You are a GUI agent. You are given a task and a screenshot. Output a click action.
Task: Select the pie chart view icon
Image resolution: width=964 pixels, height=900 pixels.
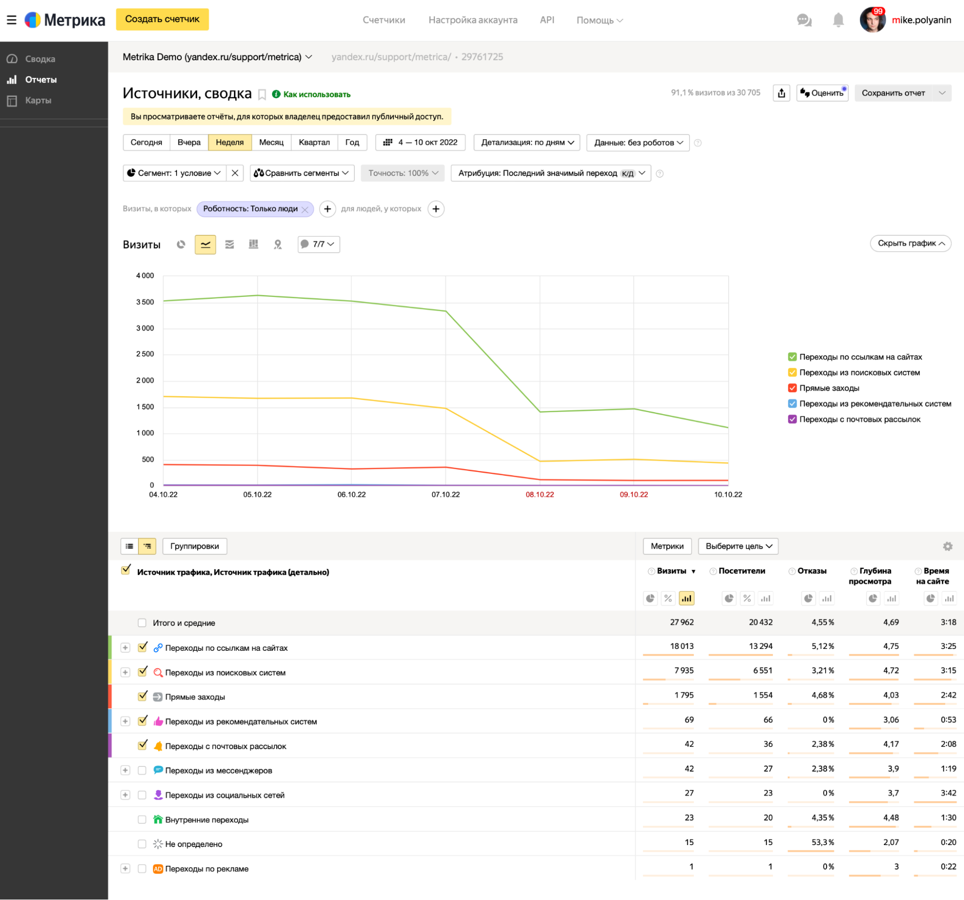coord(181,244)
